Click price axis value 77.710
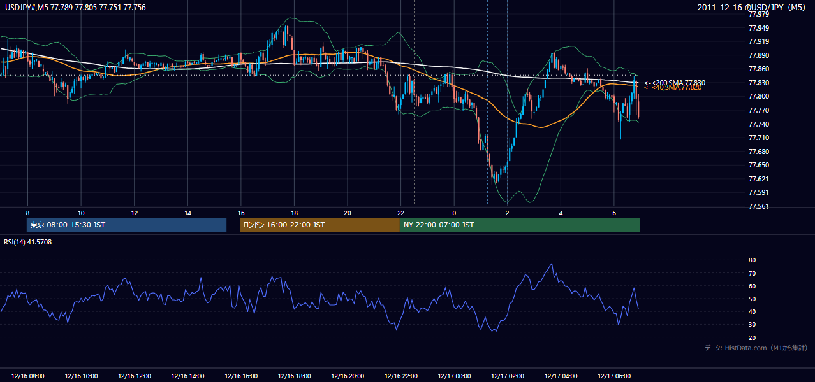This screenshot has width=815, height=382. pos(759,138)
